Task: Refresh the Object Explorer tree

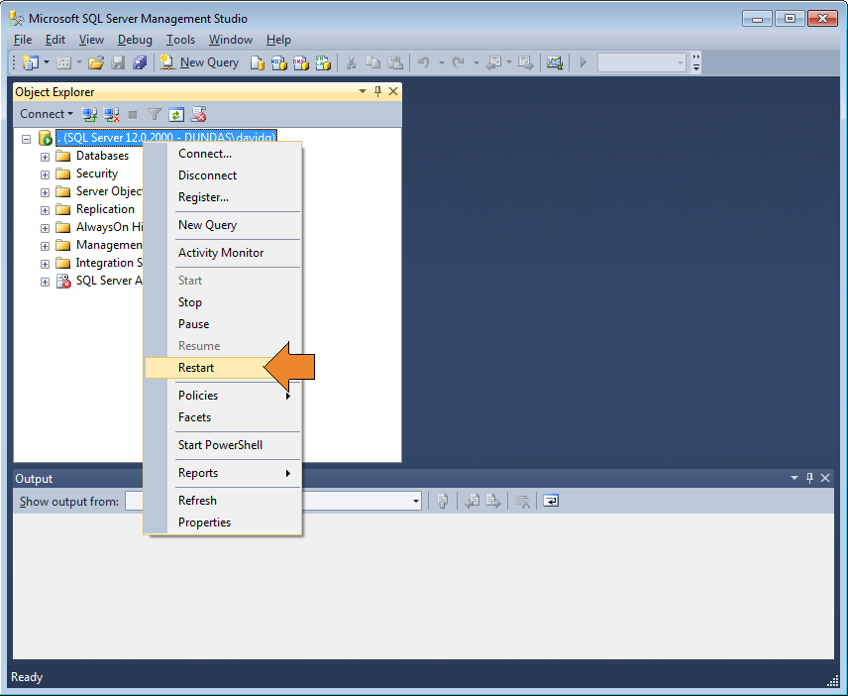Action: coord(175,114)
